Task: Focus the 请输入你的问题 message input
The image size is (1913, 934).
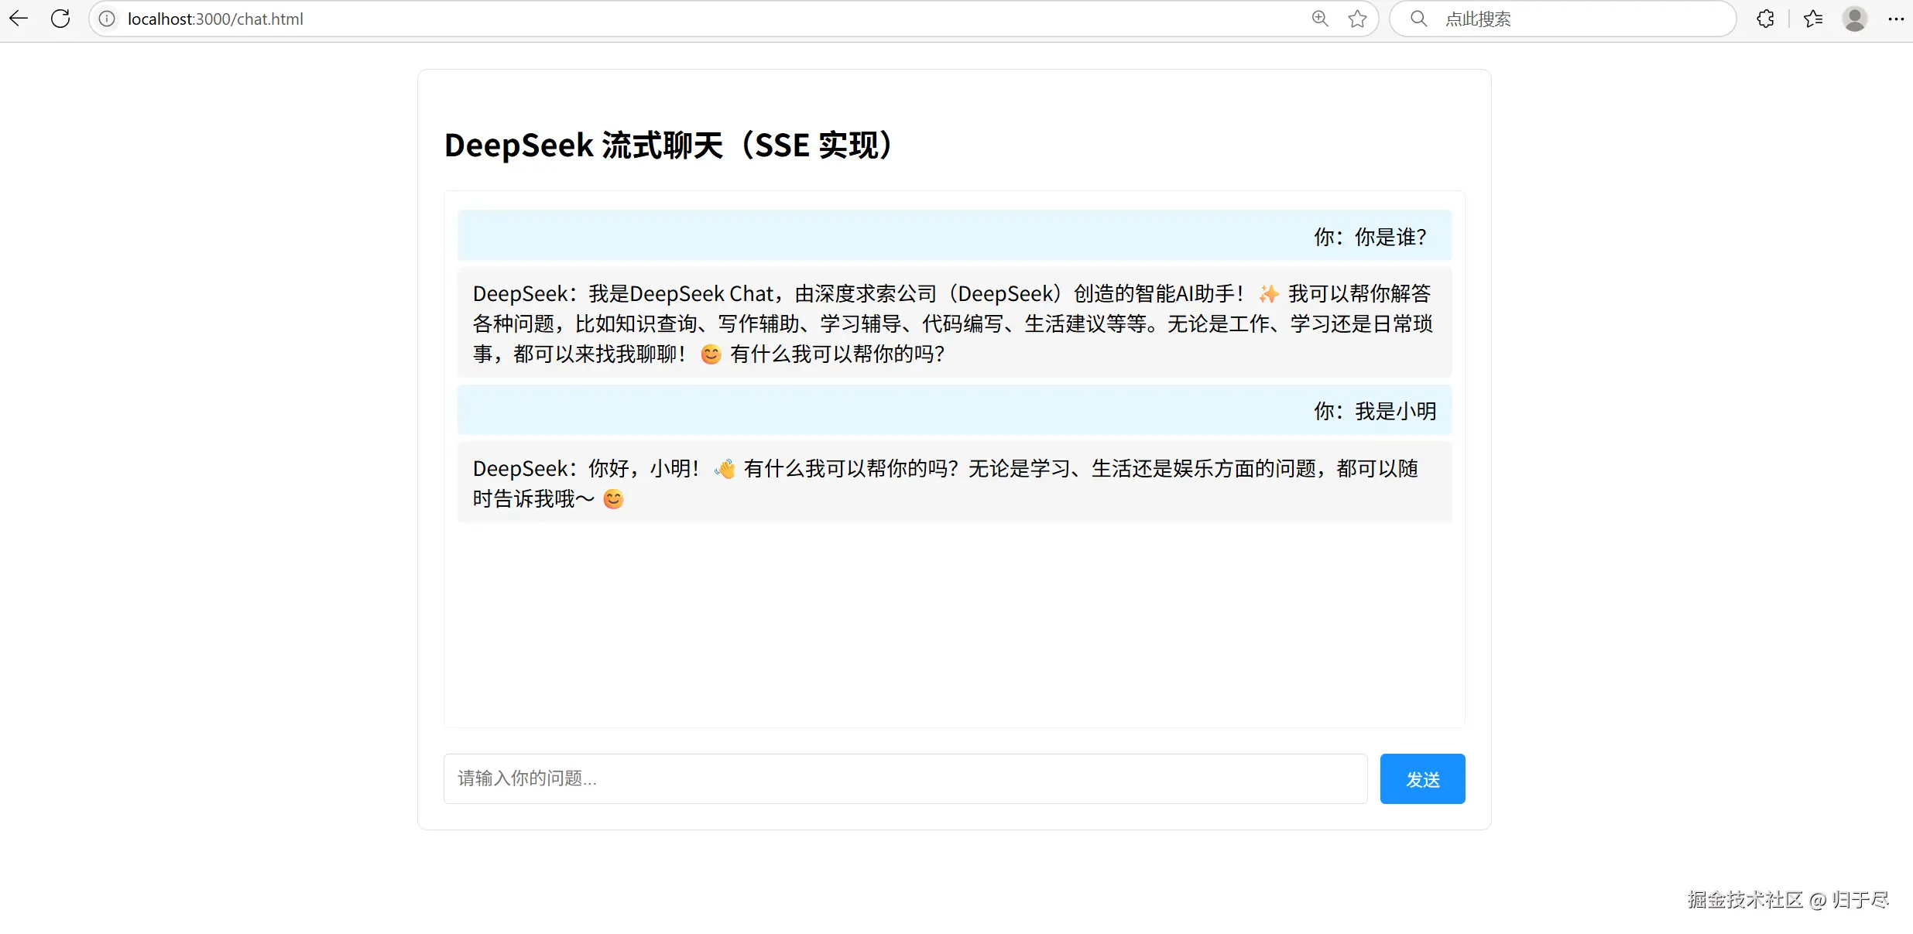Action: (904, 778)
